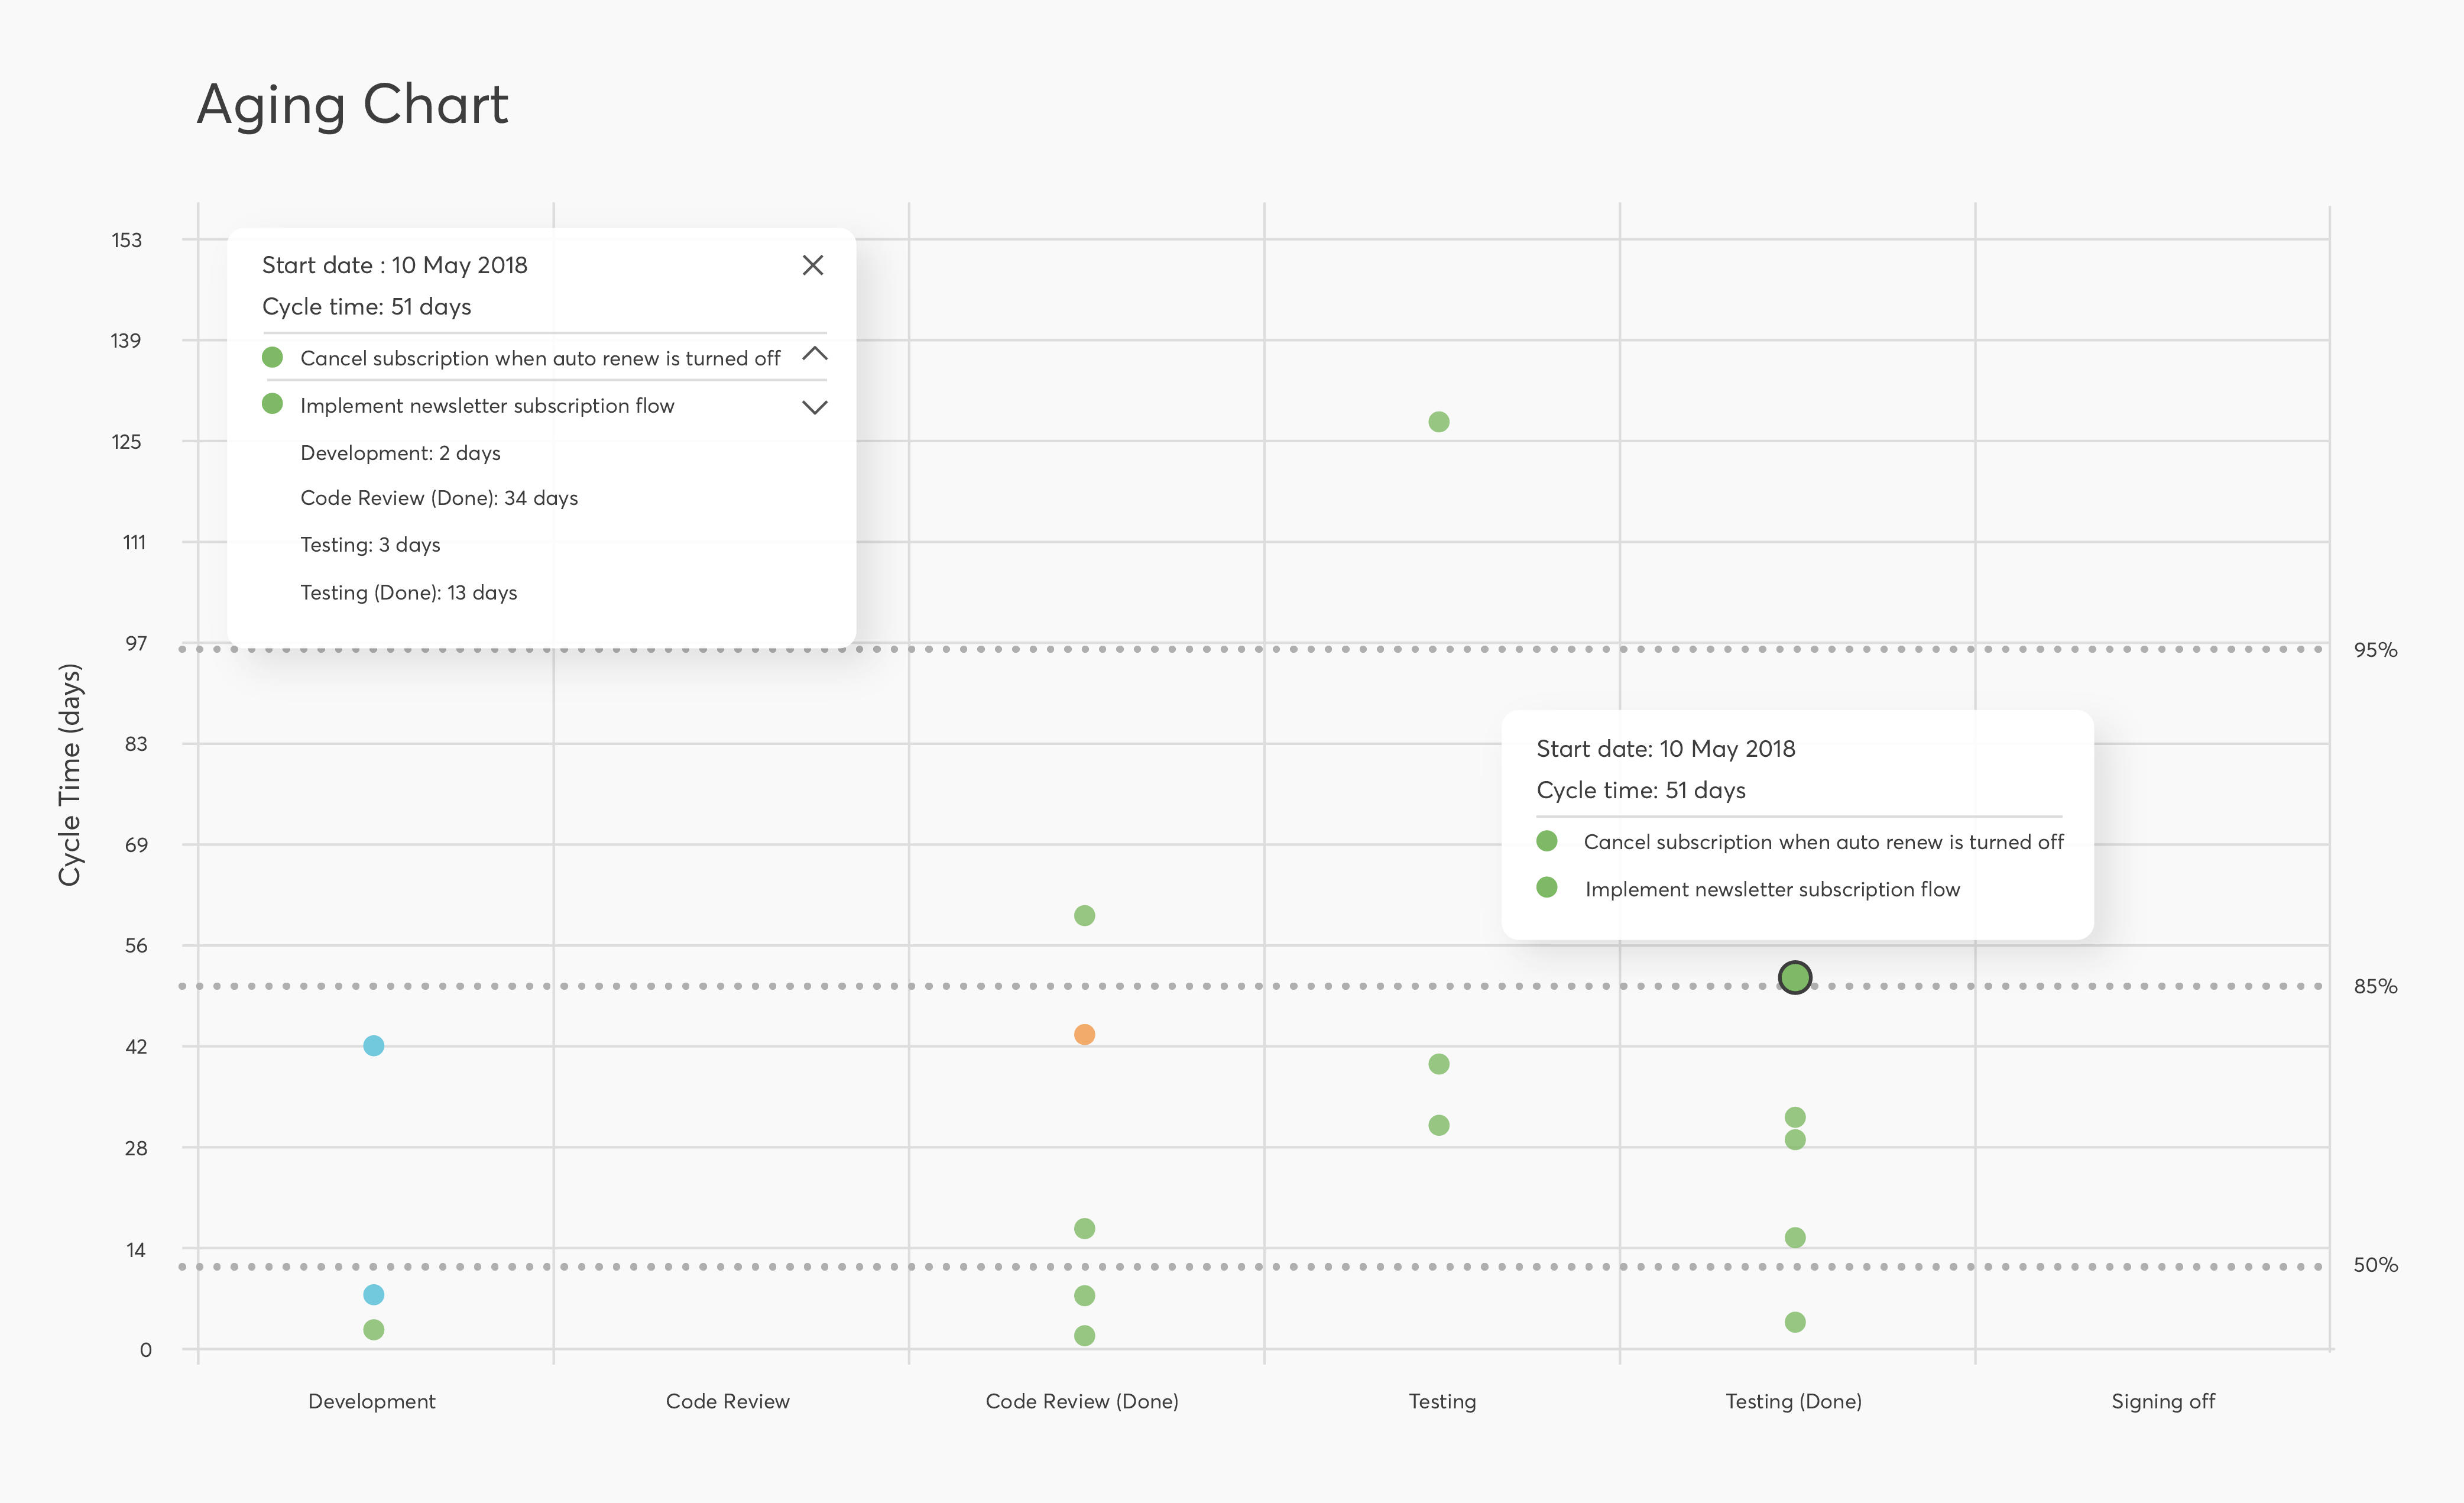2464x1503 pixels.
Task: Expand the Implement newsletter subscription flow chevron
Action: click(x=815, y=407)
